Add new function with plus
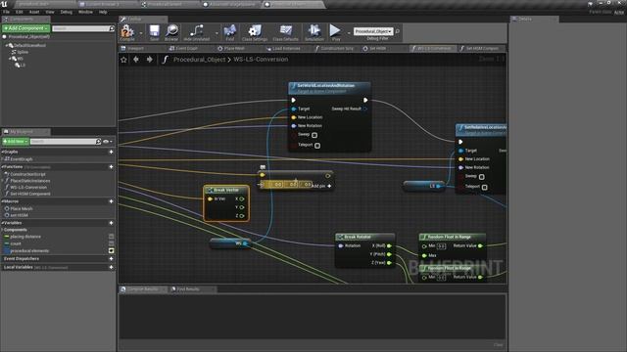Screen dimensions: 627x352 pos(111,167)
